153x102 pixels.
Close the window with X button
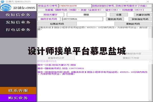[148, 2]
